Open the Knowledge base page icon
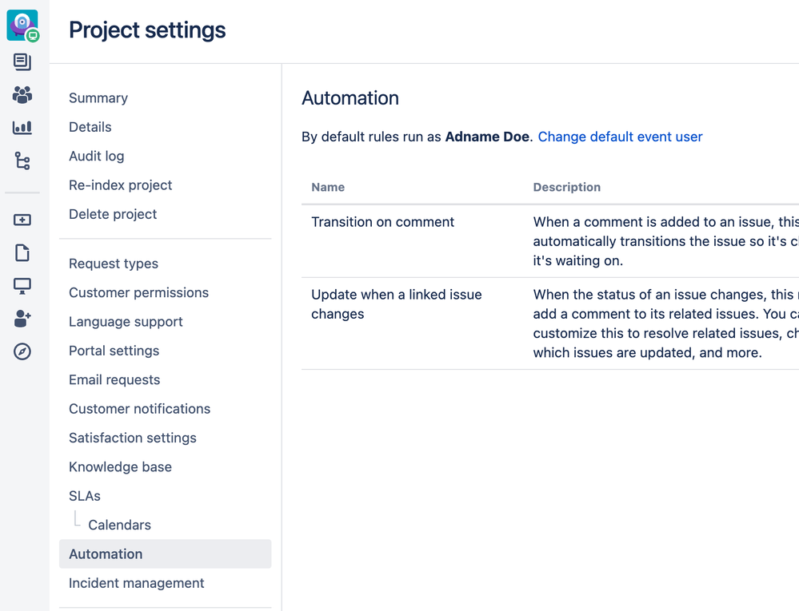 (22, 253)
